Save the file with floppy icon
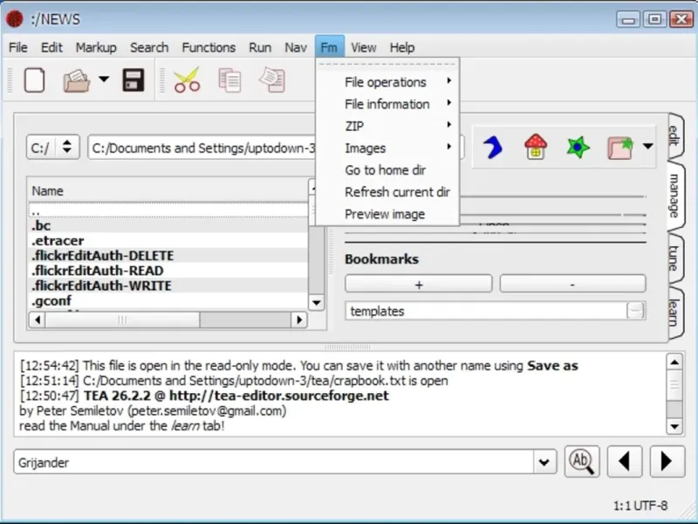The height and width of the screenshot is (524, 698). point(133,80)
